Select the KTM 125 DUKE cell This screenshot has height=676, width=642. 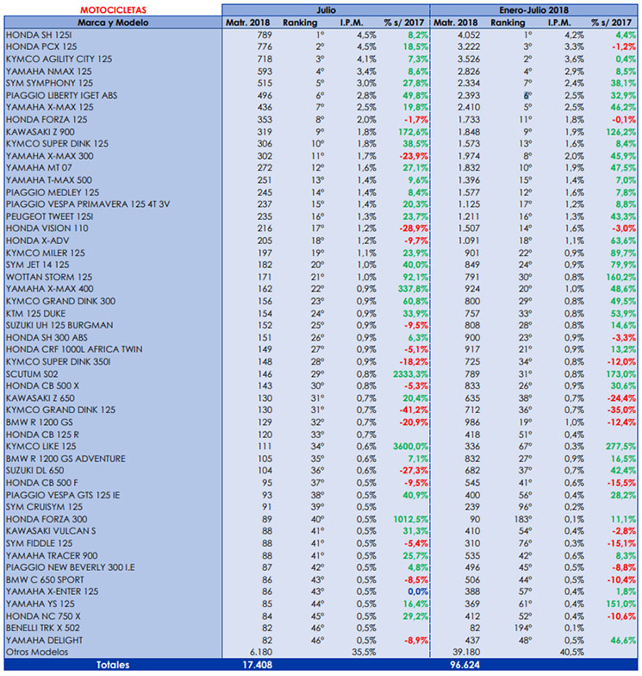coord(36,314)
